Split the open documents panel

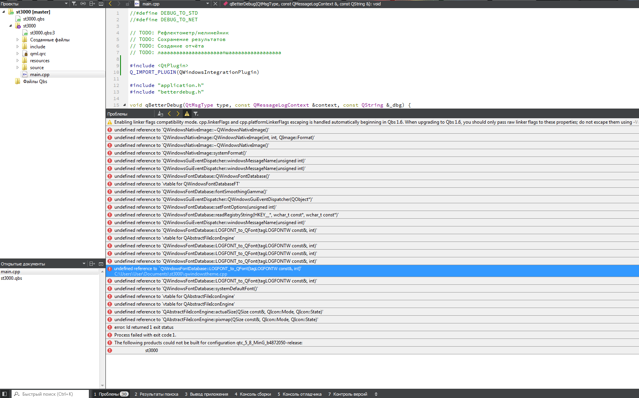click(92, 264)
